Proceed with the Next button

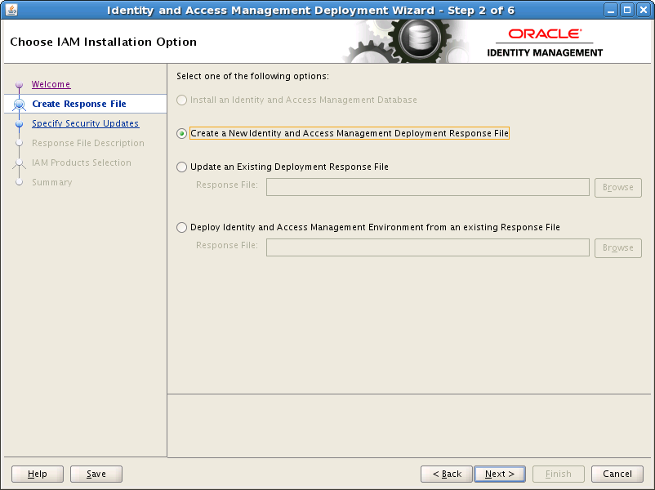pyautogui.click(x=500, y=474)
